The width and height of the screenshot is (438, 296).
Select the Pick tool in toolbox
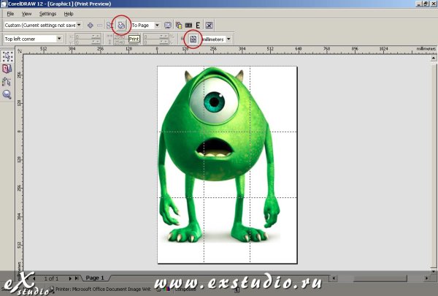tap(7, 56)
